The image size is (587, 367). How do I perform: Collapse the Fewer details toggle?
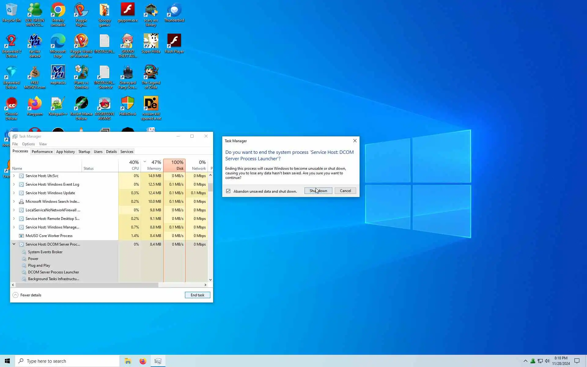click(16, 295)
